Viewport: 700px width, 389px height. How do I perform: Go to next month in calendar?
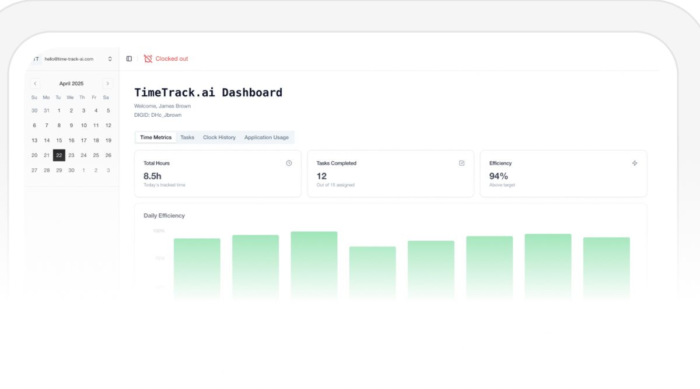click(x=107, y=84)
